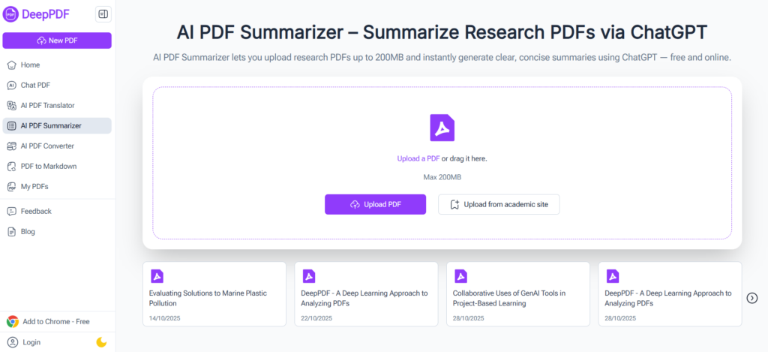This screenshot has height=352, width=768.
Task: Click the Login user icon
Action: [13, 342]
